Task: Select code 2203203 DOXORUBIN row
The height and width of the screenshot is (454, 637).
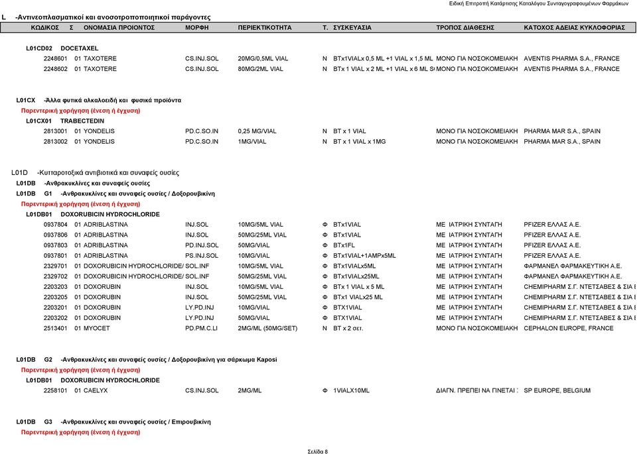Action: [x=56, y=287]
